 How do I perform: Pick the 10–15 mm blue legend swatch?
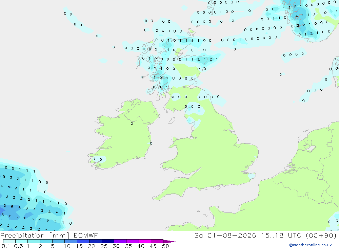71,241
